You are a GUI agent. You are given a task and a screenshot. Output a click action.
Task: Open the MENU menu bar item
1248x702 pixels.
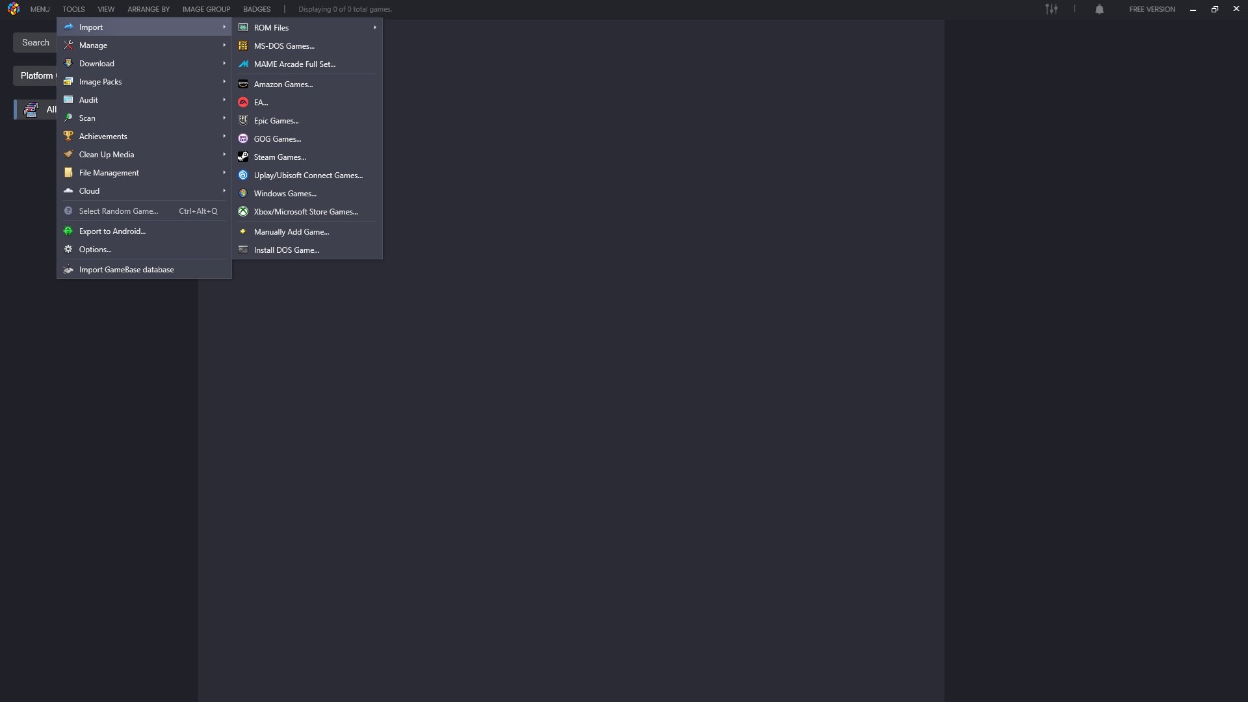[x=40, y=9]
